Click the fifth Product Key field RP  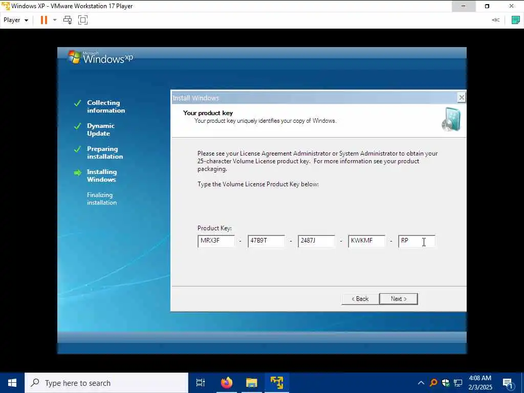[417, 241]
